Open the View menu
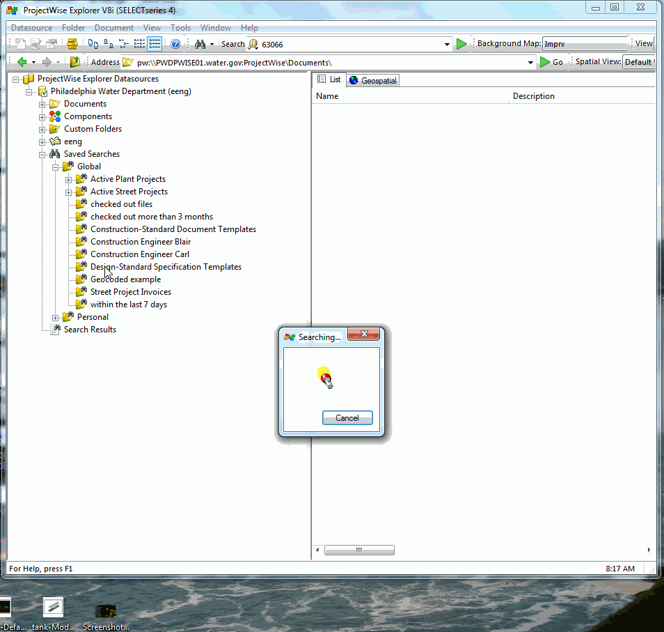Screen dimensions: 664x632 pos(152,28)
